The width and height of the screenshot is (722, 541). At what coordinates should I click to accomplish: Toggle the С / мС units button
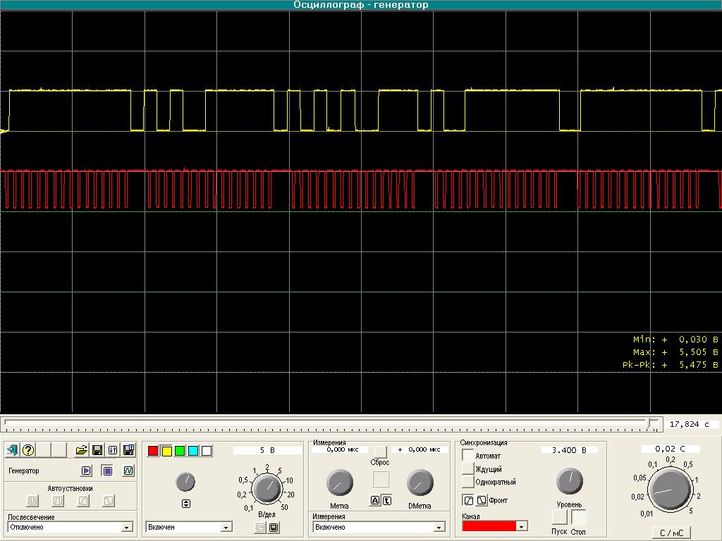[x=671, y=533]
